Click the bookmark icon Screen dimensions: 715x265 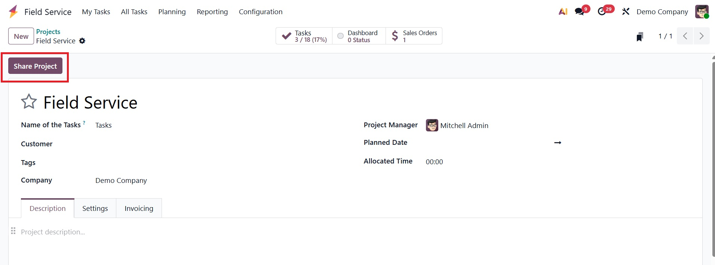pos(640,37)
